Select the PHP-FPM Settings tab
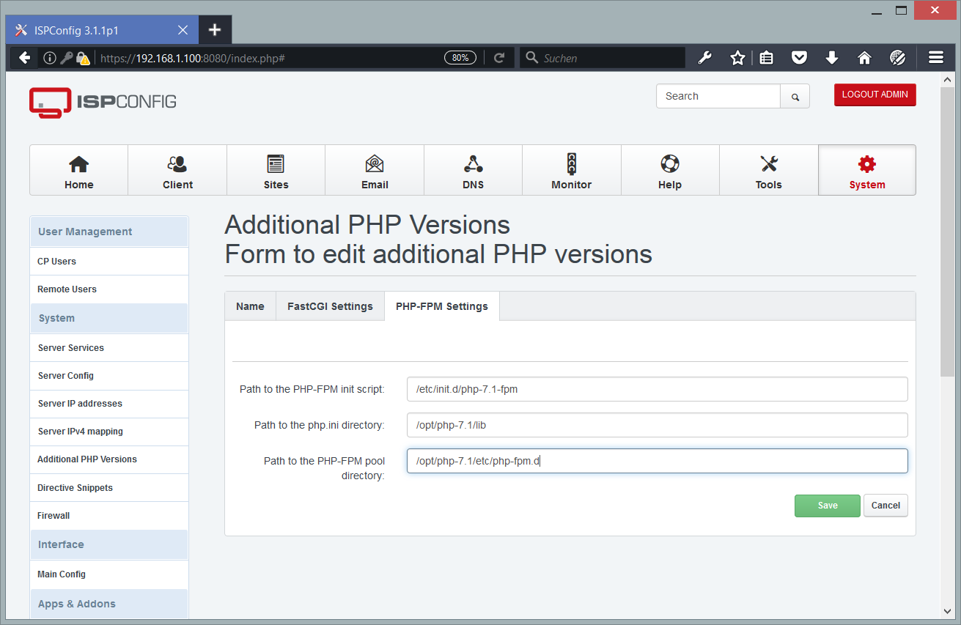This screenshot has height=625, width=961. point(442,306)
